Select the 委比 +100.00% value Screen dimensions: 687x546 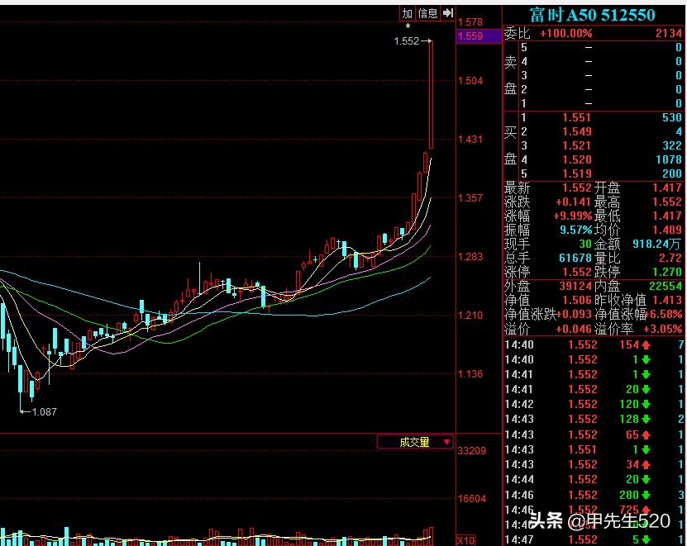click(565, 33)
